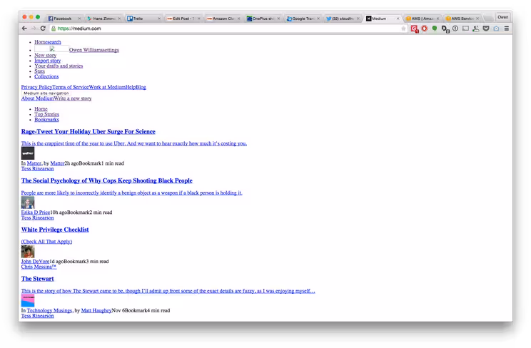Viewport: 531px width, 348px height.
Task: Click John DeVore avatar thumbnail
Action: (x=28, y=252)
